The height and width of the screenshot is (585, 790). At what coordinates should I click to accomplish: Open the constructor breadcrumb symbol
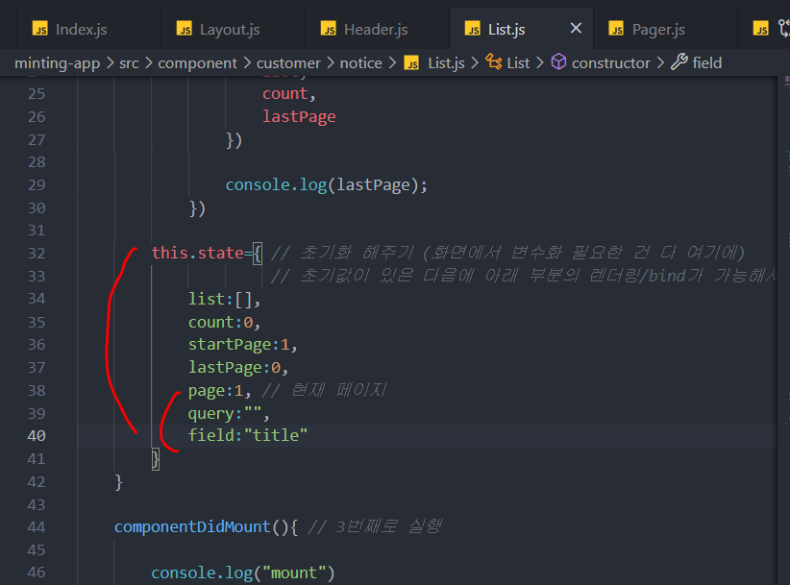click(610, 63)
